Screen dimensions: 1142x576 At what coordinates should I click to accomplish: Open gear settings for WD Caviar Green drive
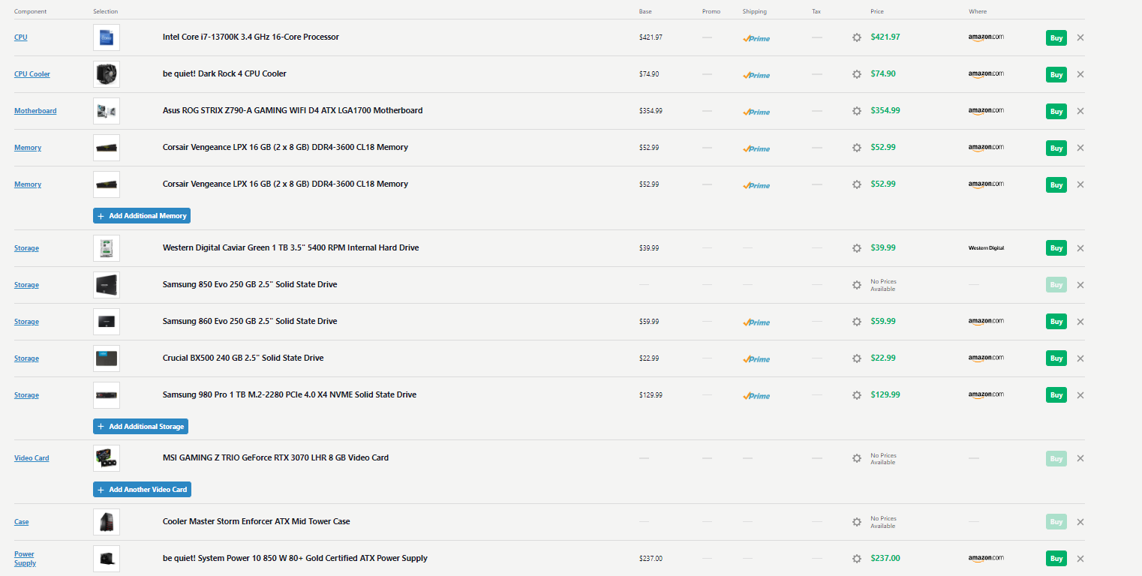point(857,248)
